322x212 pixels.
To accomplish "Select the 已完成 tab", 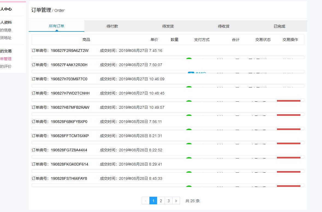I will tap(279, 26).
